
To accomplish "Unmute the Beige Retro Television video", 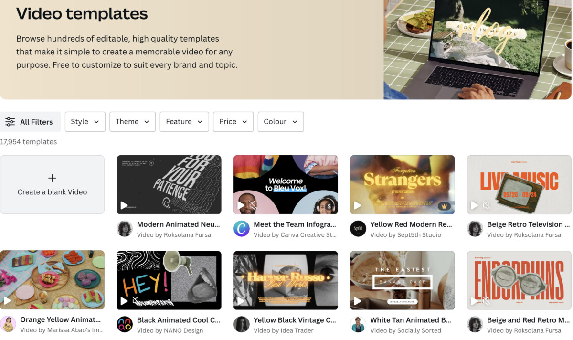I will (x=486, y=205).
